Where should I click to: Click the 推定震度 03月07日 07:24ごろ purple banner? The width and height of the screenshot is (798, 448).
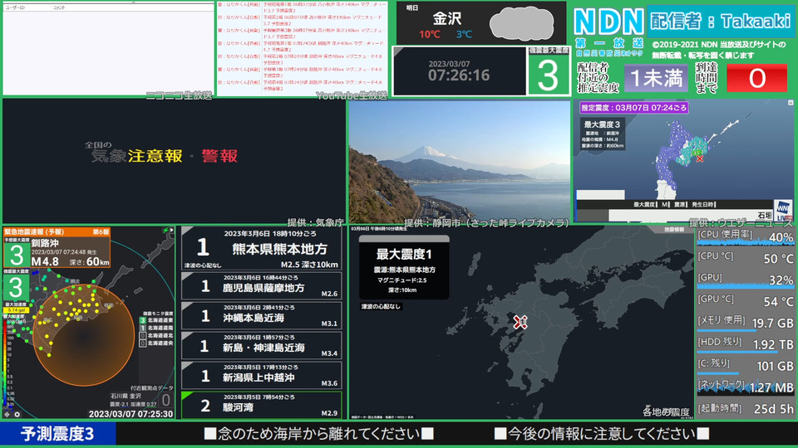pos(634,108)
